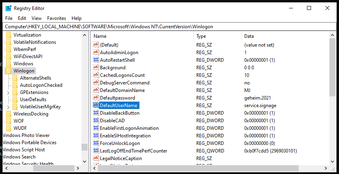
Task: Click the folder icon of AlternateShells key
Action: pos(15,78)
